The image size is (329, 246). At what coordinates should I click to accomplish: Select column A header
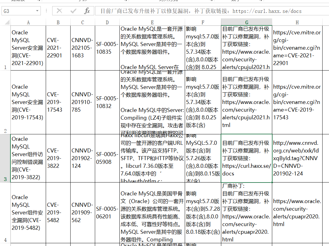coord(28,22)
